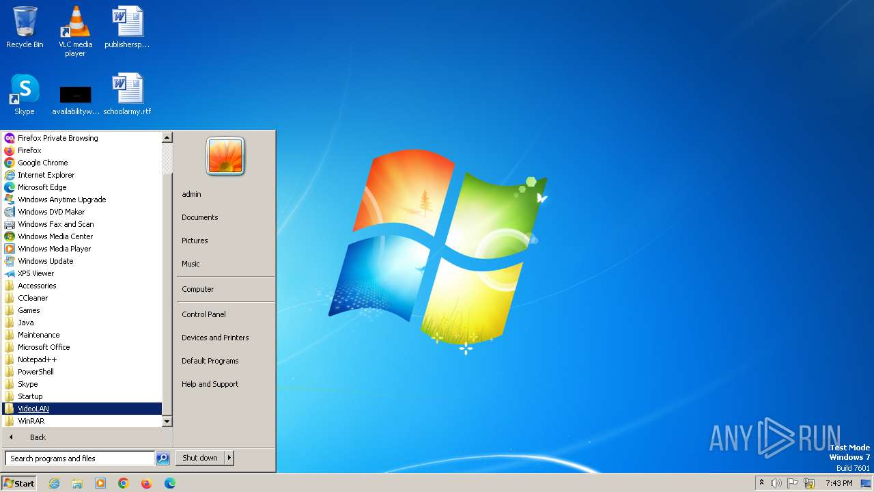Open Windows Explorer from the taskbar
The image size is (874, 492).
tap(77, 483)
